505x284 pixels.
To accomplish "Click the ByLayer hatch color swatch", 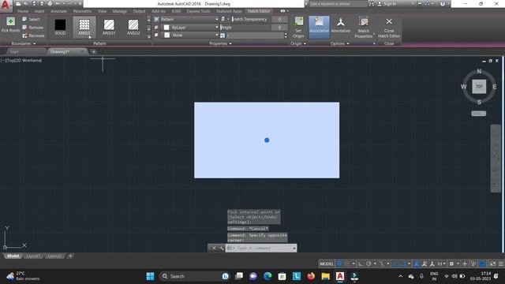I will point(166,28).
